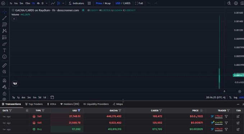Take a chart snapshot with camera
Image resolution: width=244 pixels, height=134 pixels.
click(x=242, y=3)
